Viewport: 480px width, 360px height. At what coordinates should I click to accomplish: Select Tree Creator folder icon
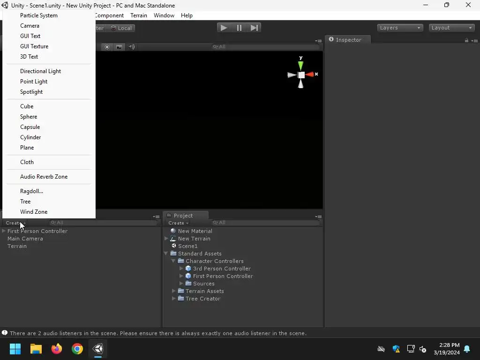click(x=181, y=299)
